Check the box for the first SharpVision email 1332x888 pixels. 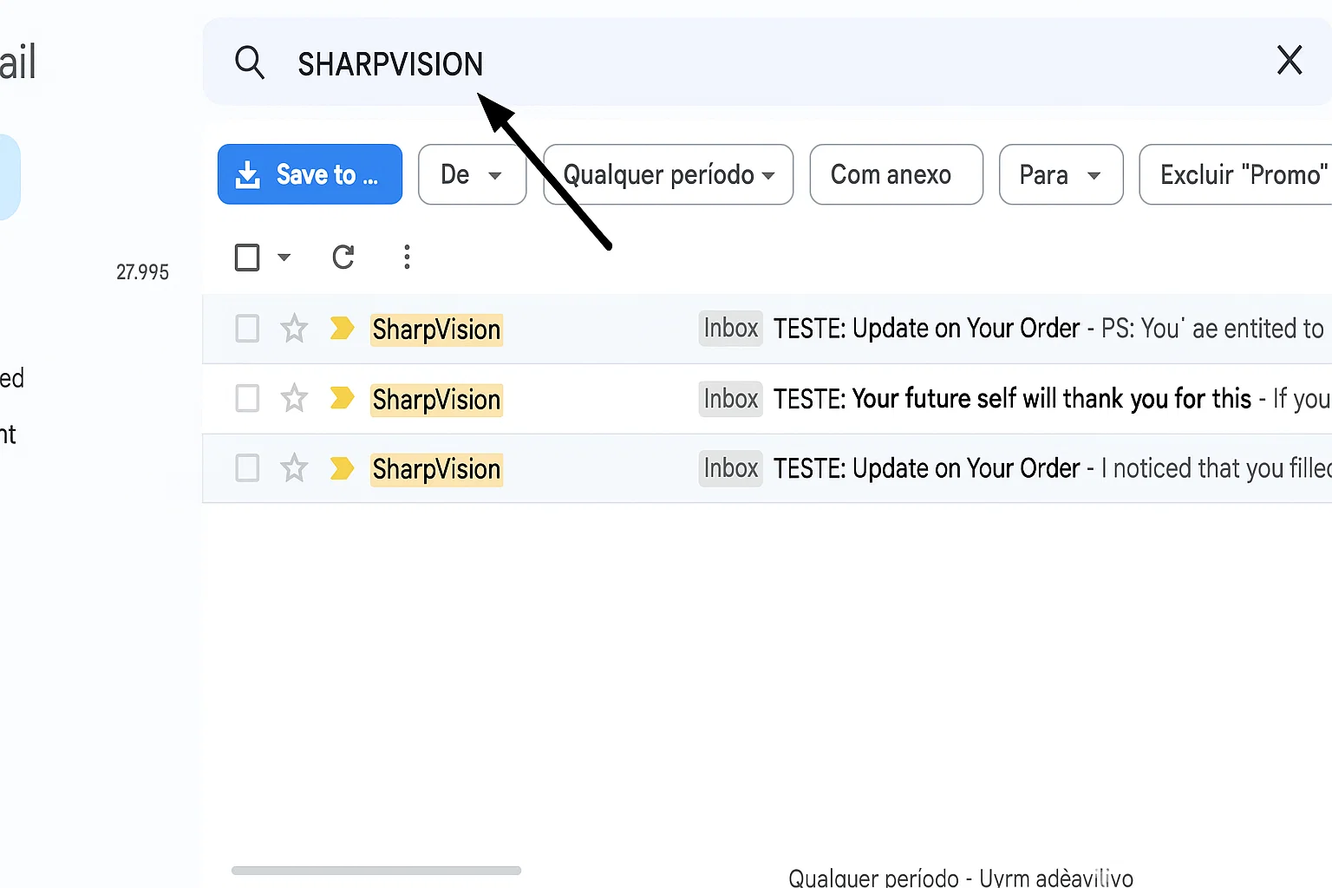[247, 329]
